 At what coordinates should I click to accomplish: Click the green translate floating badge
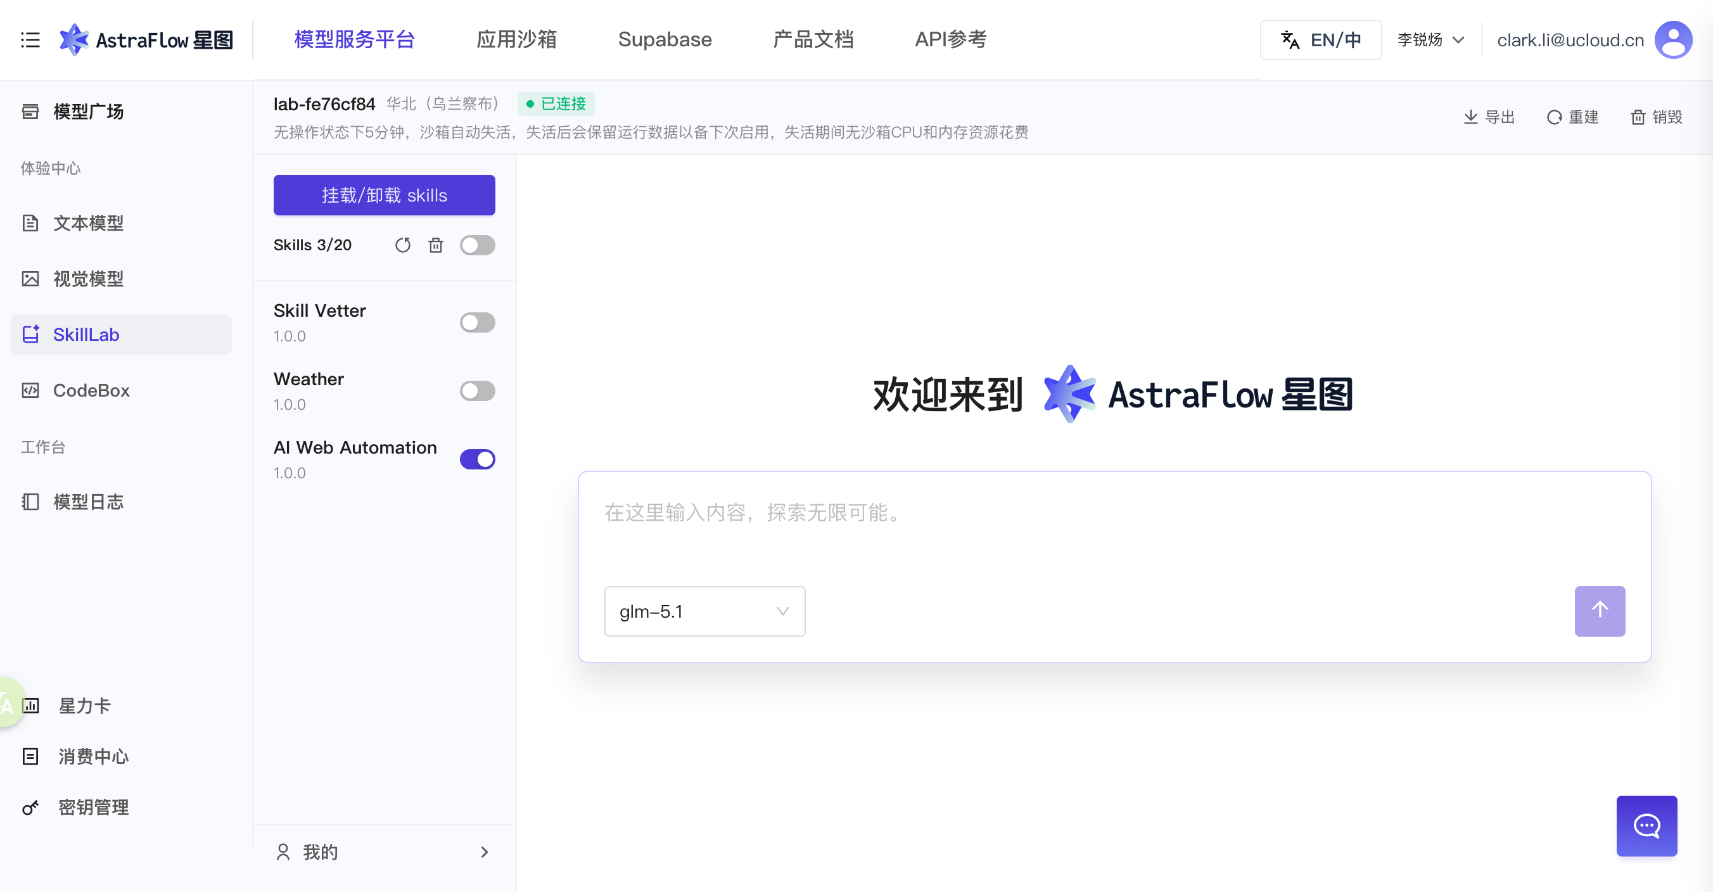[x=10, y=703]
